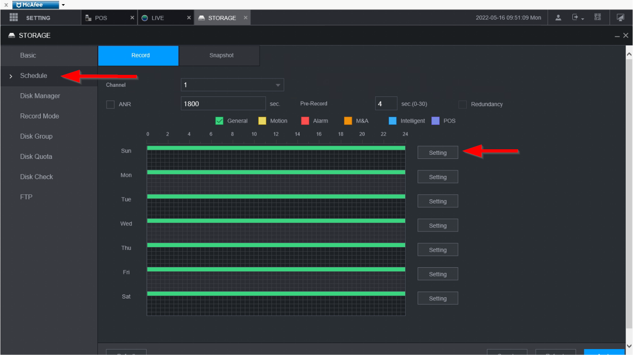
Task: Select the yellow Motion color swatch
Action: (x=262, y=121)
